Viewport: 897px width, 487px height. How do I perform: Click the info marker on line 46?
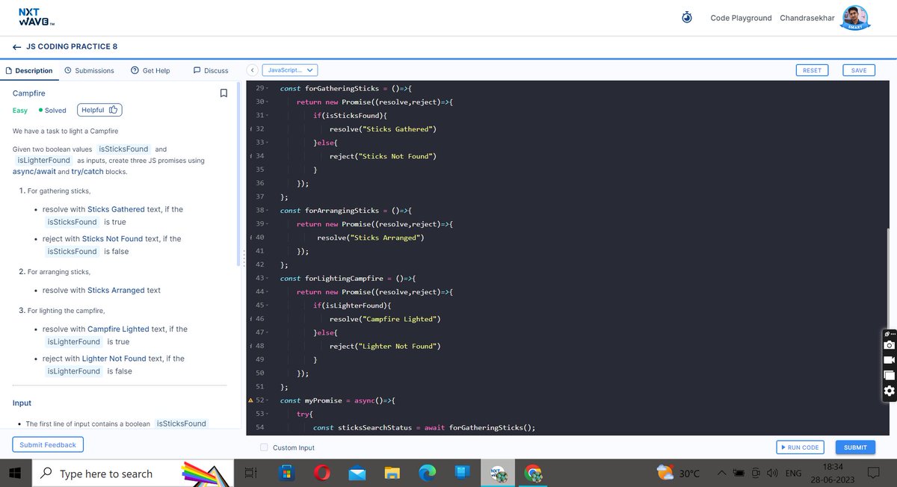click(x=250, y=319)
